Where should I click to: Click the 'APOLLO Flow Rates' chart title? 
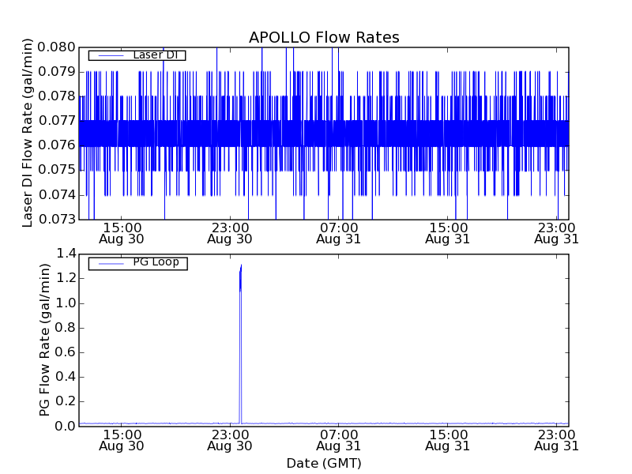click(x=324, y=38)
